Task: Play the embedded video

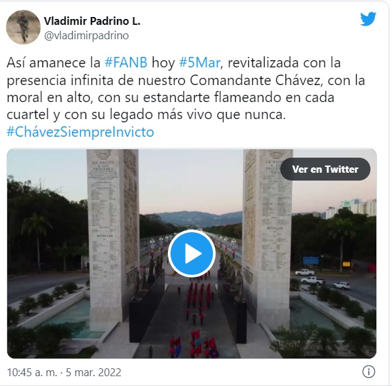Action: (191, 253)
